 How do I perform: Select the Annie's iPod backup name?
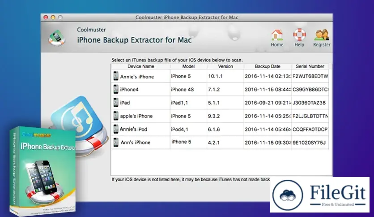click(x=133, y=129)
